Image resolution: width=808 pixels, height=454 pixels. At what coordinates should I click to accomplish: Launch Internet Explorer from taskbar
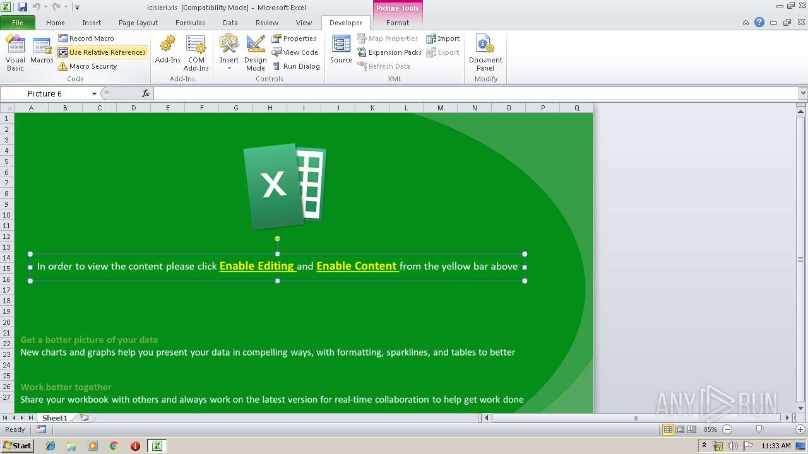pos(50,446)
